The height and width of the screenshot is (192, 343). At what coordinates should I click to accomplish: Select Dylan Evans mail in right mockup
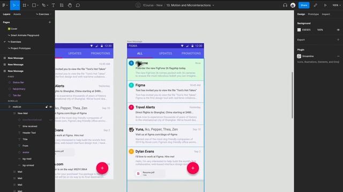(166, 163)
